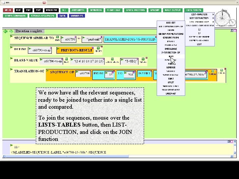Viewport: 239px width, 179px height.
Task: Select JOIN in the list-production menu
Action: pyautogui.click(x=171, y=56)
